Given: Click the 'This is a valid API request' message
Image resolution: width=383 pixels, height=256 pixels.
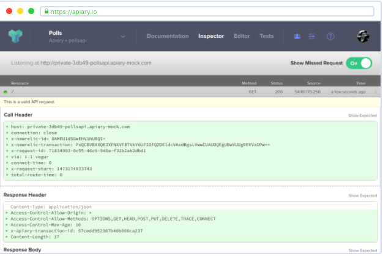Looking at the screenshot, I should coord(29,102).
